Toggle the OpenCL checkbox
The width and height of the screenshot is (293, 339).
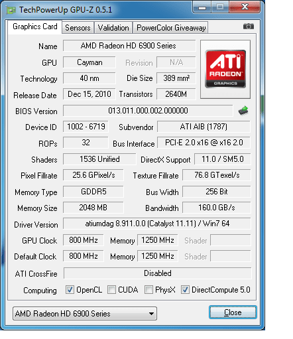coord(70,289)
